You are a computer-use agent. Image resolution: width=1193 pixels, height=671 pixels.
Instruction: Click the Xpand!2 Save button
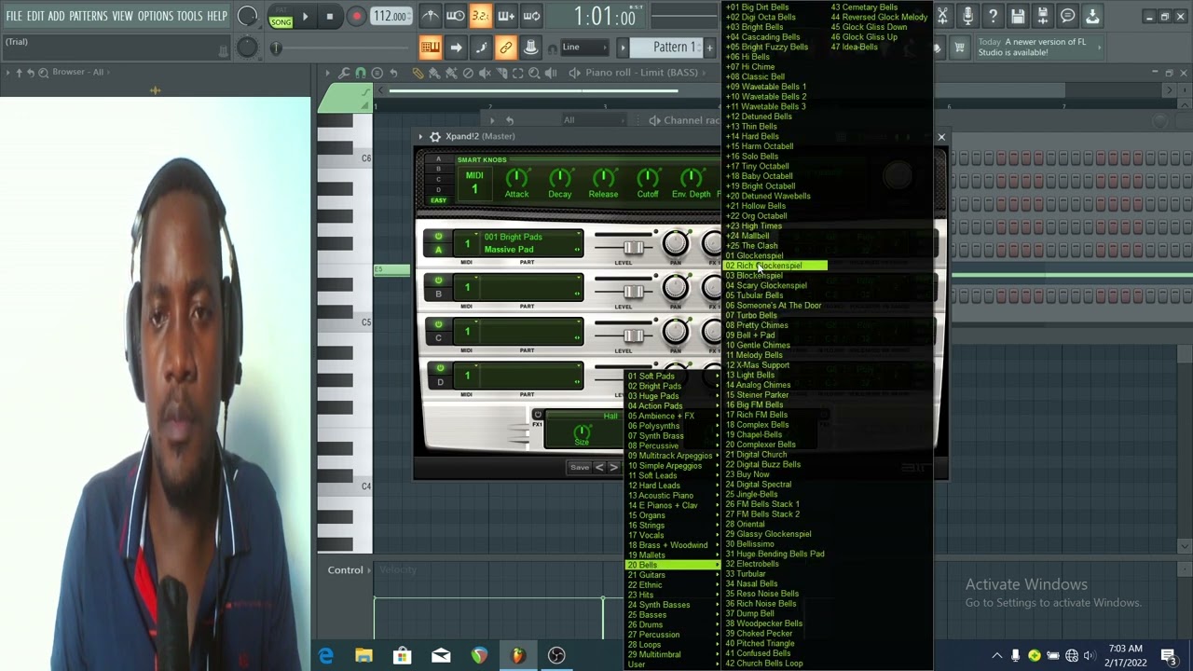(x=580, y=467)
